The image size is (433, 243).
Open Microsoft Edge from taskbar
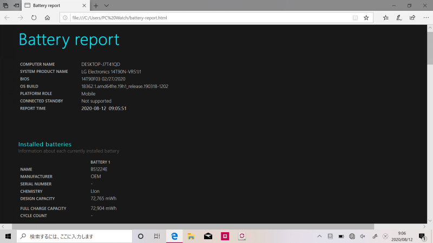pyautogui.click(x=174, y=236)
